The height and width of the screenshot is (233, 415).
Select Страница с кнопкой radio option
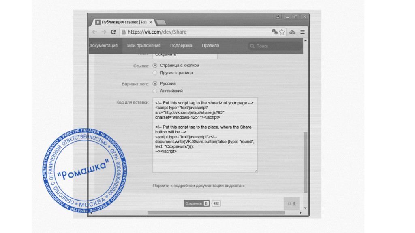pos(155,65)
